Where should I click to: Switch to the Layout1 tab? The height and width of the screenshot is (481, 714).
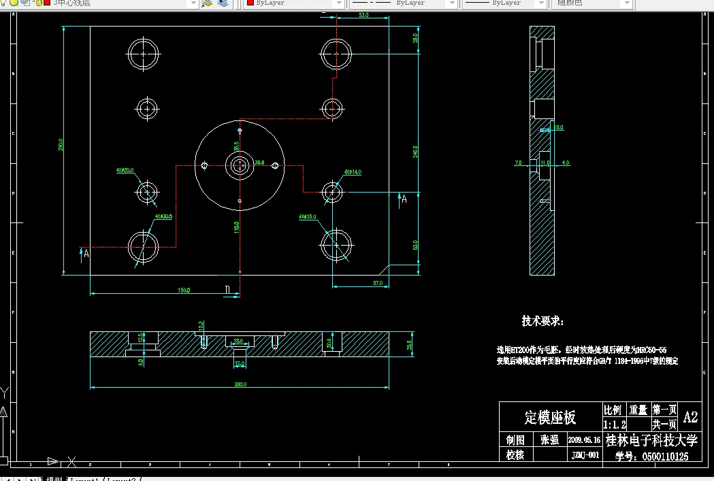pos(84,479)
